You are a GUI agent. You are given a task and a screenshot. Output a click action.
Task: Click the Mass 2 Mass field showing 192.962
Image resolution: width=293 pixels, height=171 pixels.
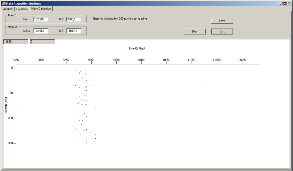coord(41,31)
